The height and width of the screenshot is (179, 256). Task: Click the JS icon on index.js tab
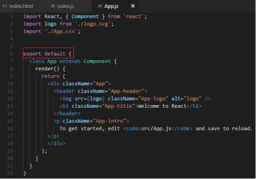pyautogui.click(x=53, y=6)
